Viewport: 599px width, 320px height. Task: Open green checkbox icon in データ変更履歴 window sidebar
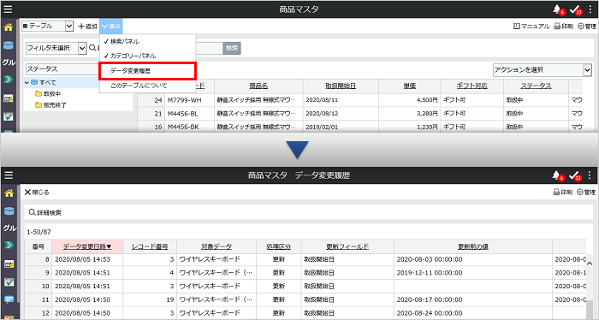9,282
